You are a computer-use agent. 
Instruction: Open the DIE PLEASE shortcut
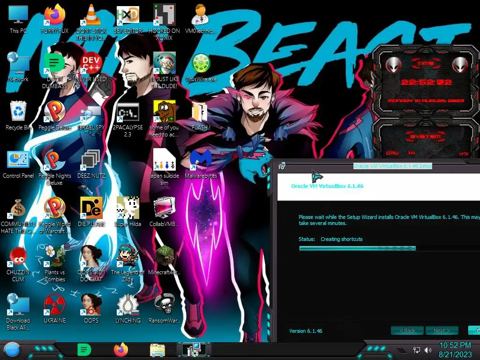coord(91,212)
